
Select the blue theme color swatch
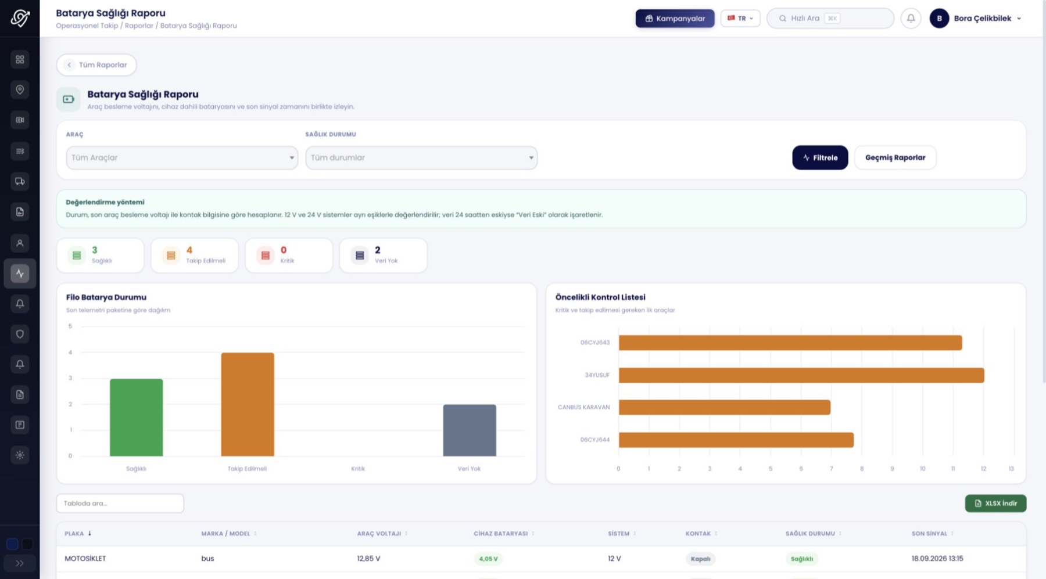tap(12, 544)
